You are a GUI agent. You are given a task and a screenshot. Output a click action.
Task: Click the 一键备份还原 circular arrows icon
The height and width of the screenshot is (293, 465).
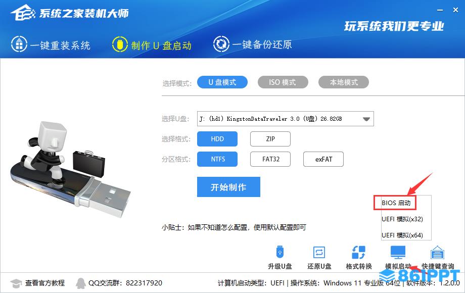click(221, 44)
